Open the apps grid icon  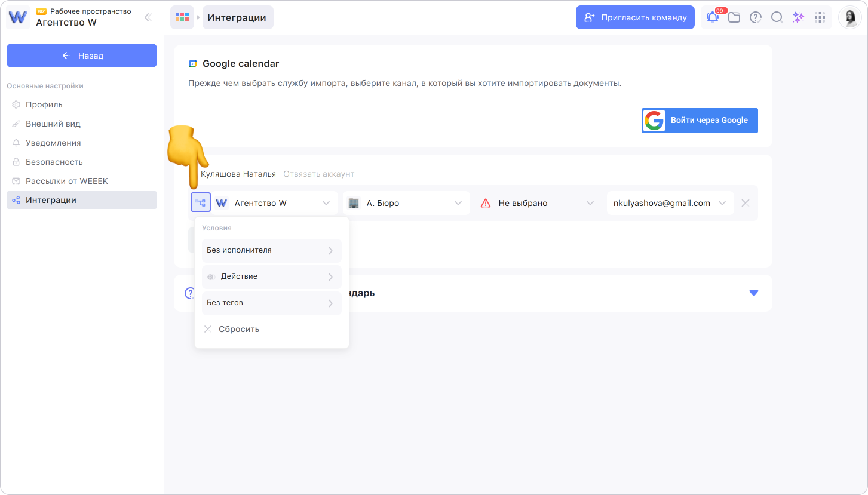820,17
